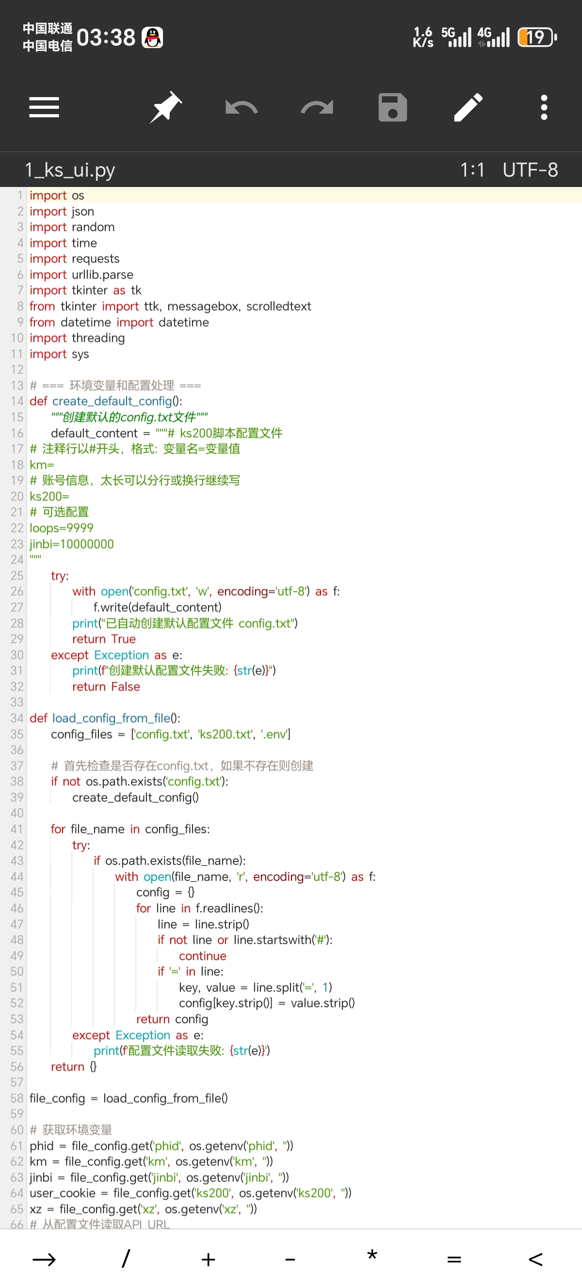Tap the asterisk symbol shortcut key
Viewport: 582px width, 1288px height.
coord(372,1259)
